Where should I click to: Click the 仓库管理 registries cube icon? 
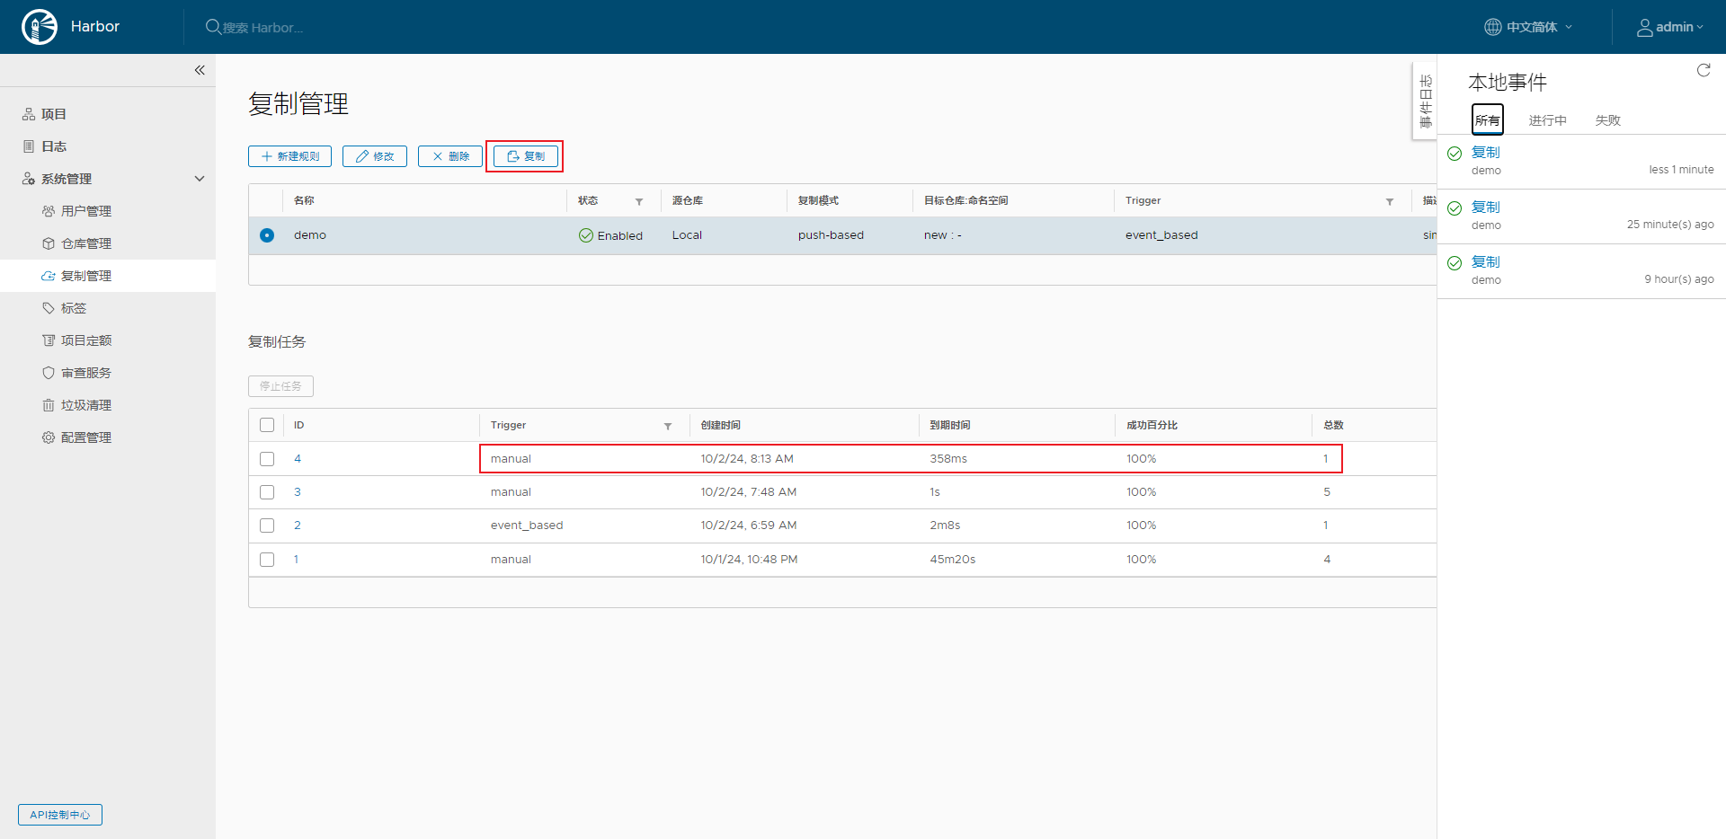tap(49, 243)
